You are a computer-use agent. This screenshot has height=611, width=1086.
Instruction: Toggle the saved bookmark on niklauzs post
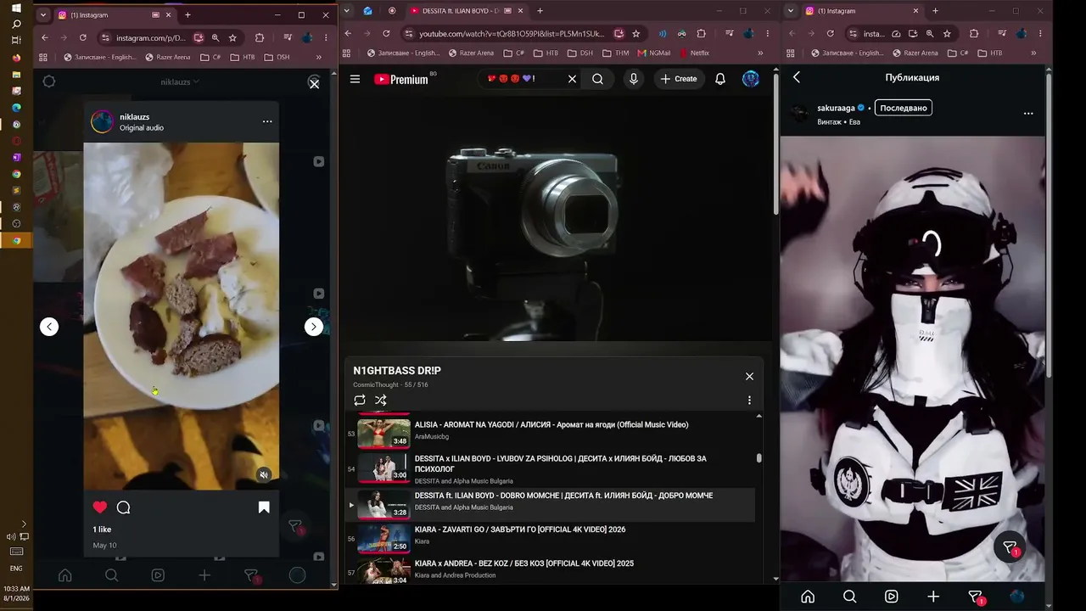point(264,507)
